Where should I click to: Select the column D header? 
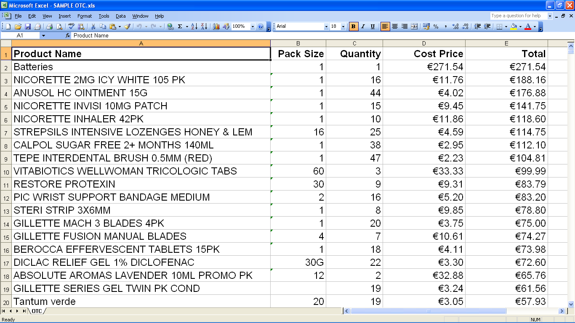click(x=424, y=43)
